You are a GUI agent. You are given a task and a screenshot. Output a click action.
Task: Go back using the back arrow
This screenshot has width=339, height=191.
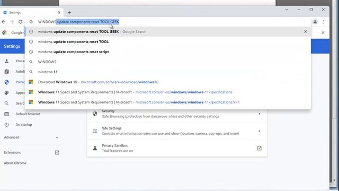tap(4, 22)
